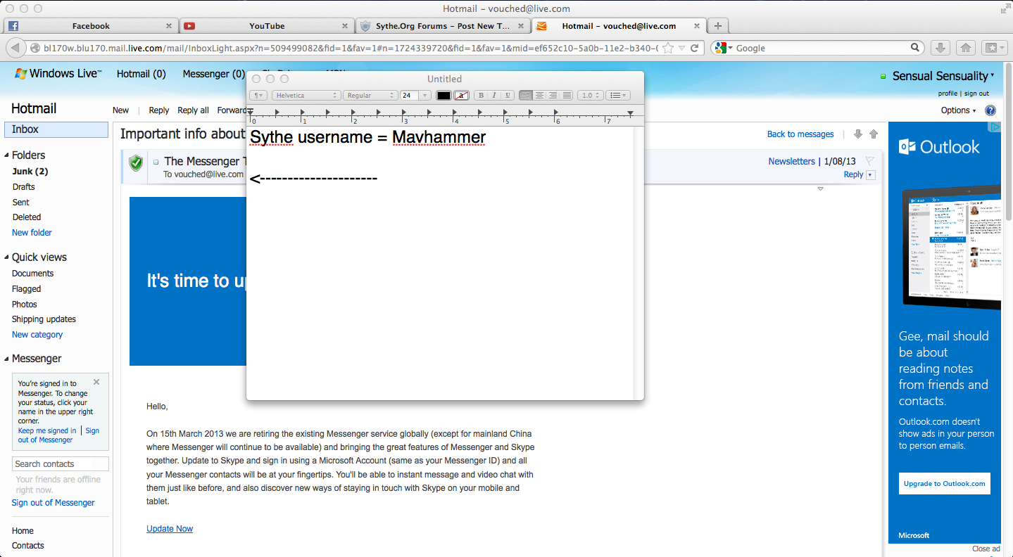The image size is (1013, 557).
Task: Click New in the mail toolbar
Action: [x=120, y=110]
